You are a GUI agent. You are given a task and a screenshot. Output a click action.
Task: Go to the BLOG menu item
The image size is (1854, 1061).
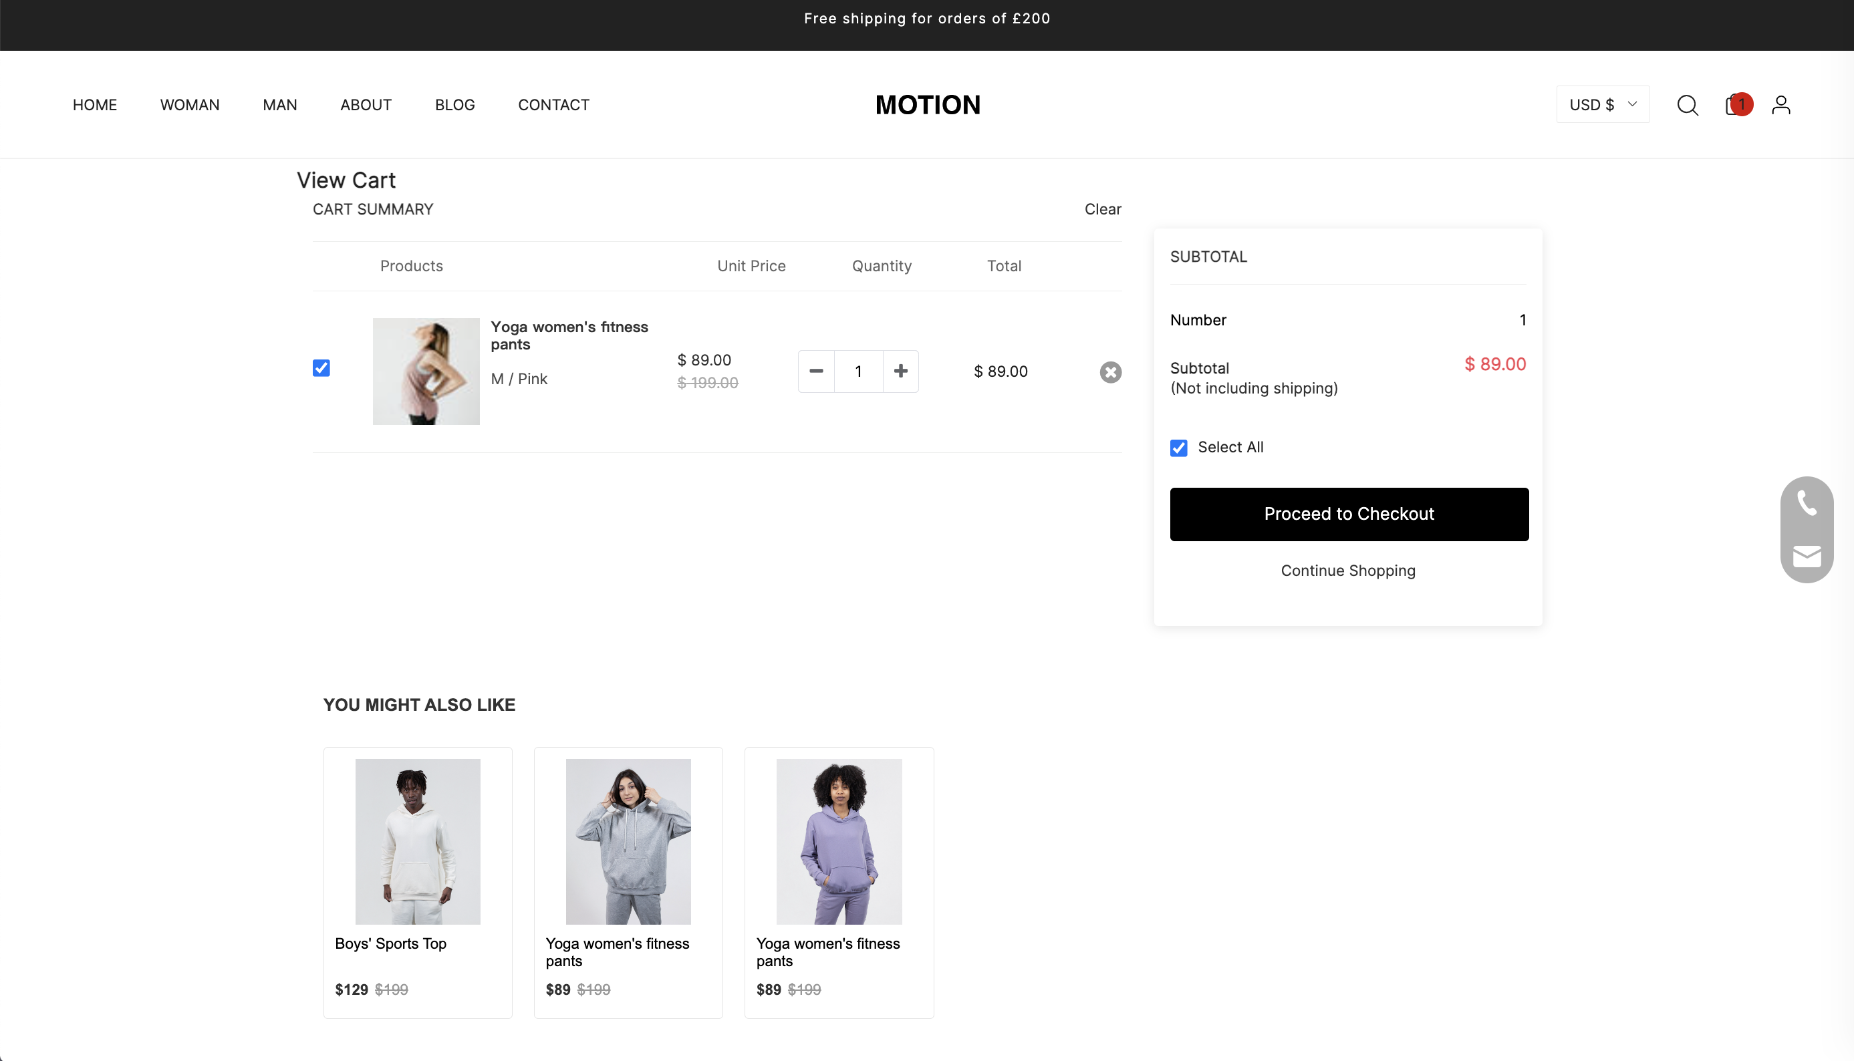pyautogui.click(x=454, y=105)
